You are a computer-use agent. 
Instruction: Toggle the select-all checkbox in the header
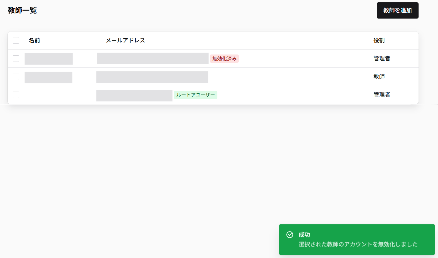(x=16, y=40)
